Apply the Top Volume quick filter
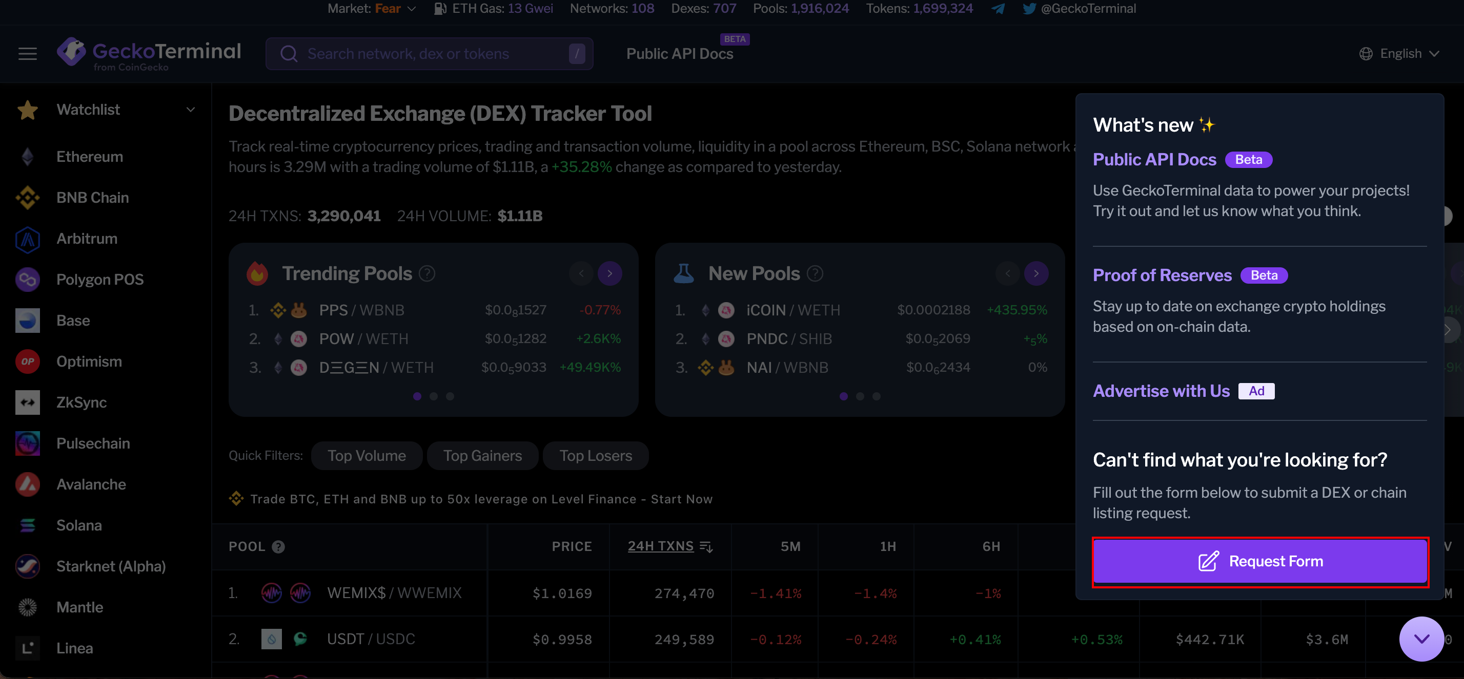The height and width of the screenshot is (679, 1464). (367, 456)
